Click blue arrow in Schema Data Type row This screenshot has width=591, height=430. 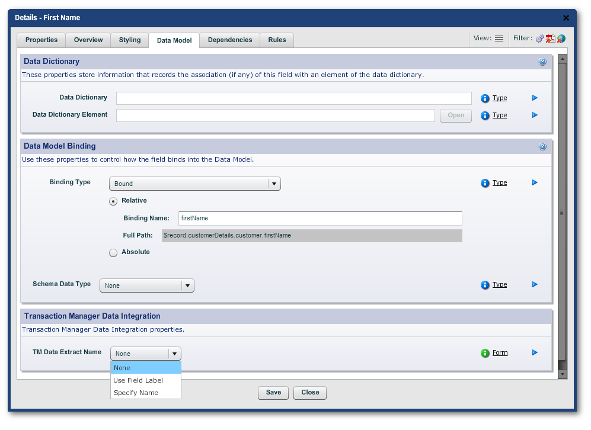click(535, 285)
